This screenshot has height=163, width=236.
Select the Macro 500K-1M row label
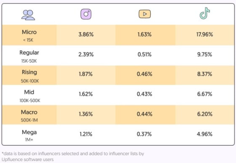pos(30,115)
